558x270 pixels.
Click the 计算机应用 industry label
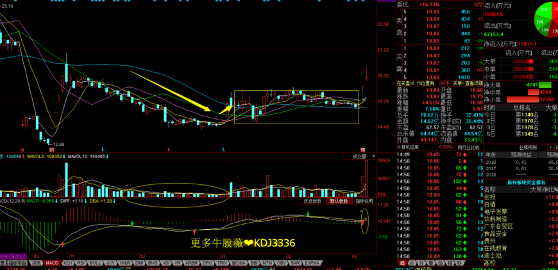click(409, 147)
